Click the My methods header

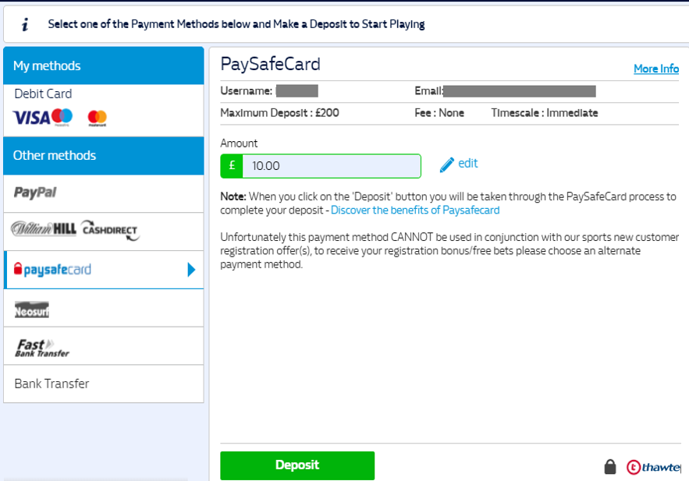point(104,65)
